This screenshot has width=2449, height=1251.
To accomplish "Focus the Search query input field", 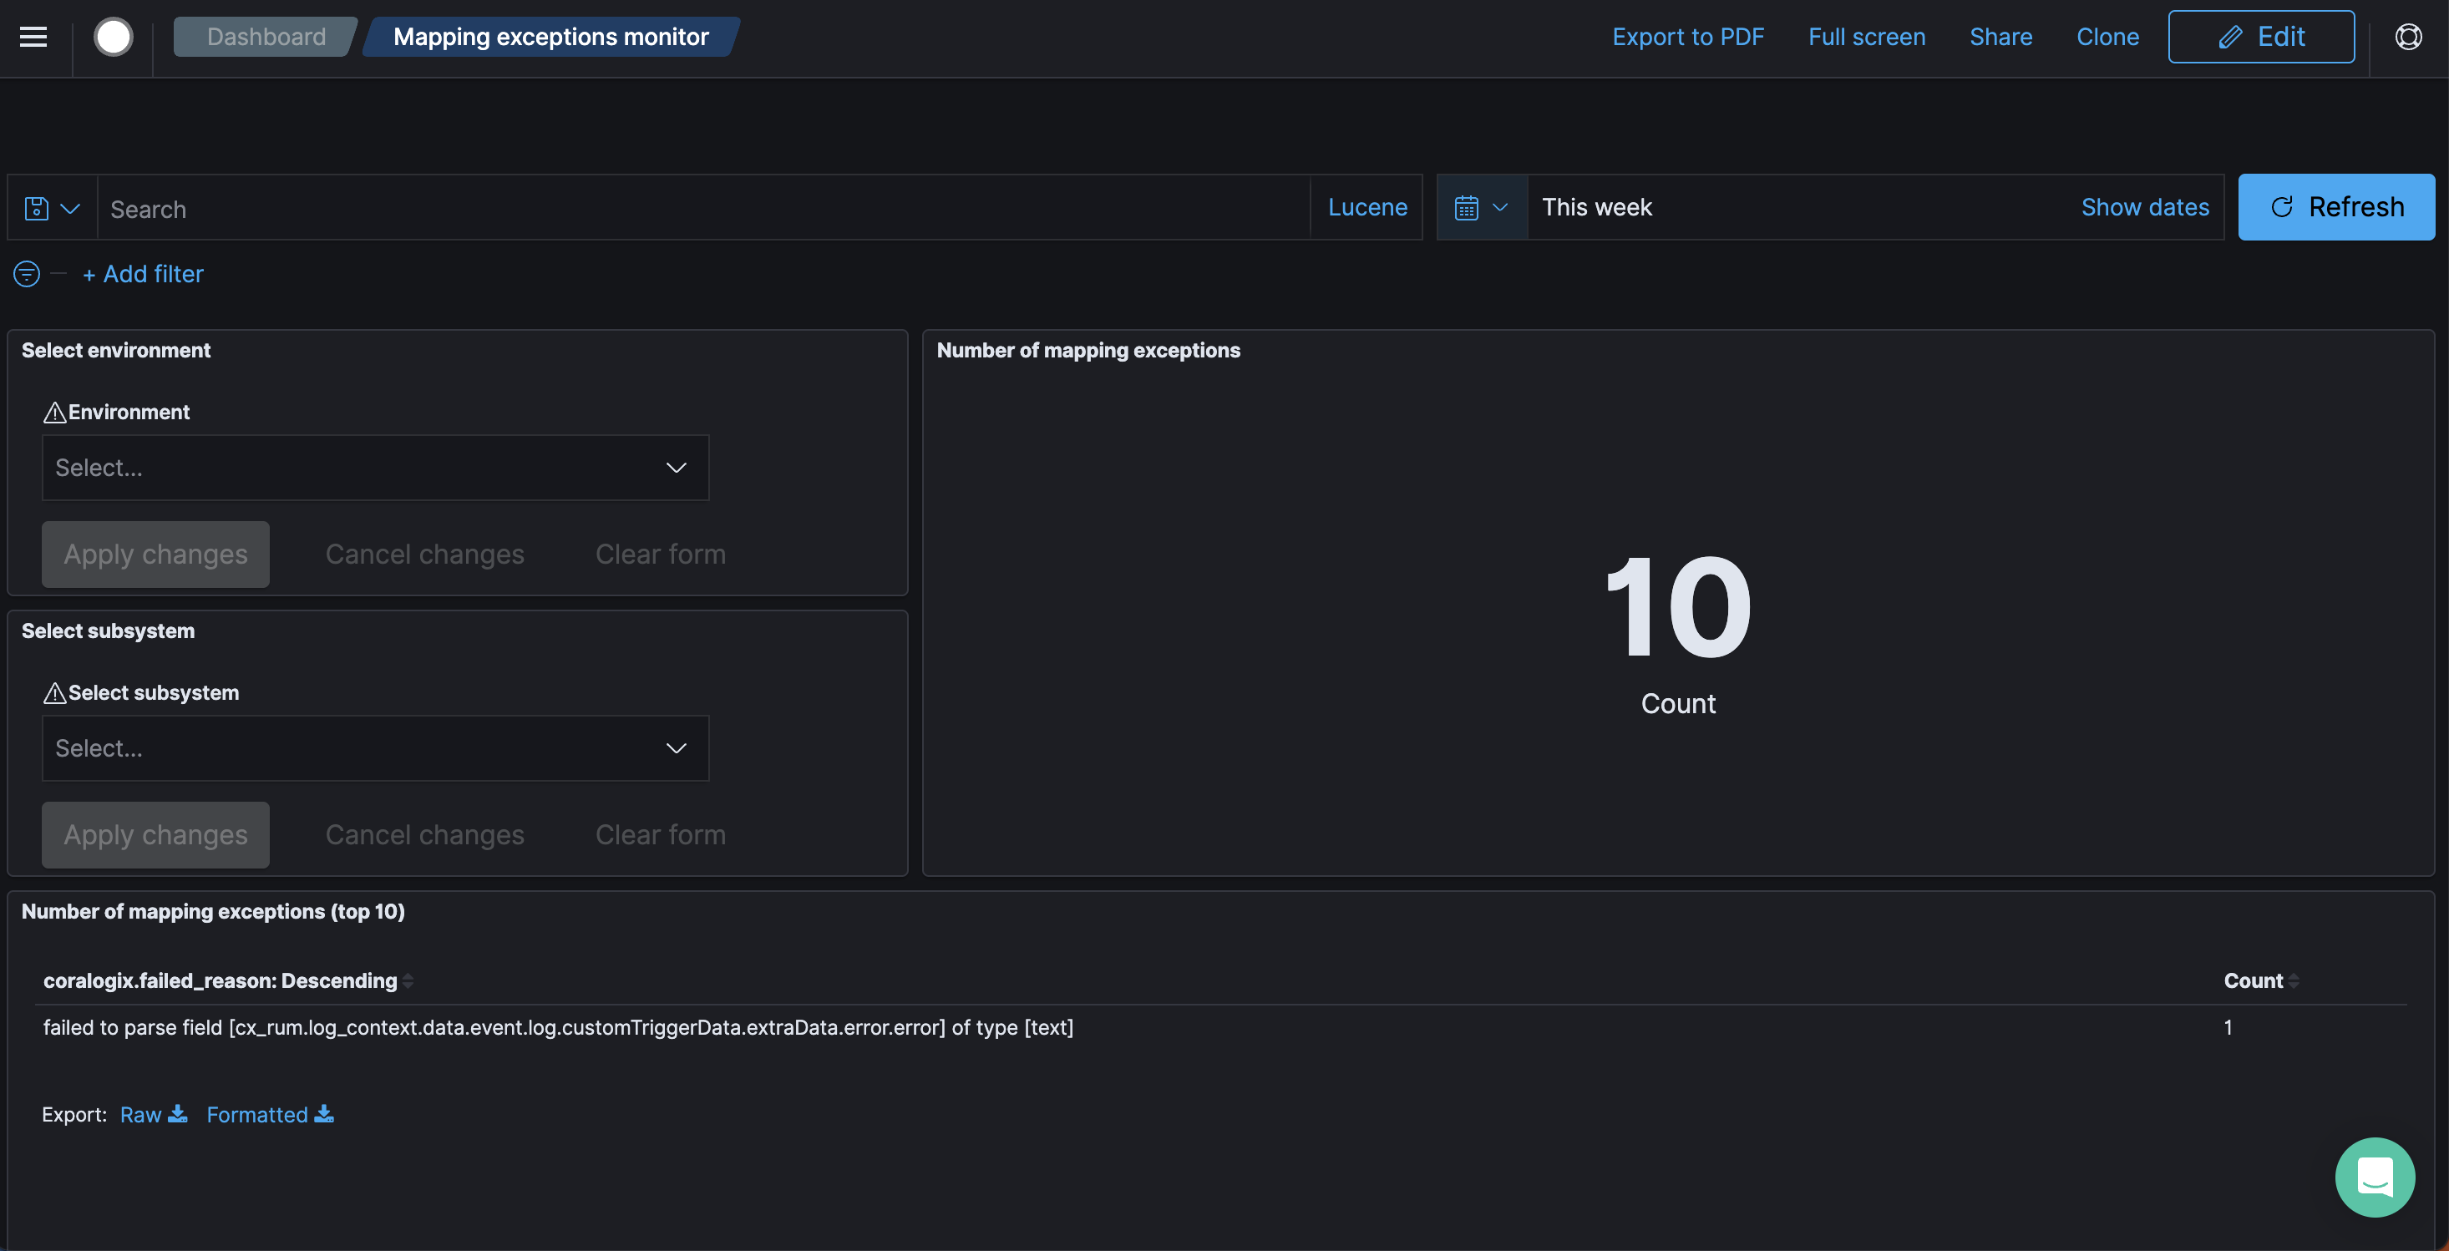I will (703, 208).
